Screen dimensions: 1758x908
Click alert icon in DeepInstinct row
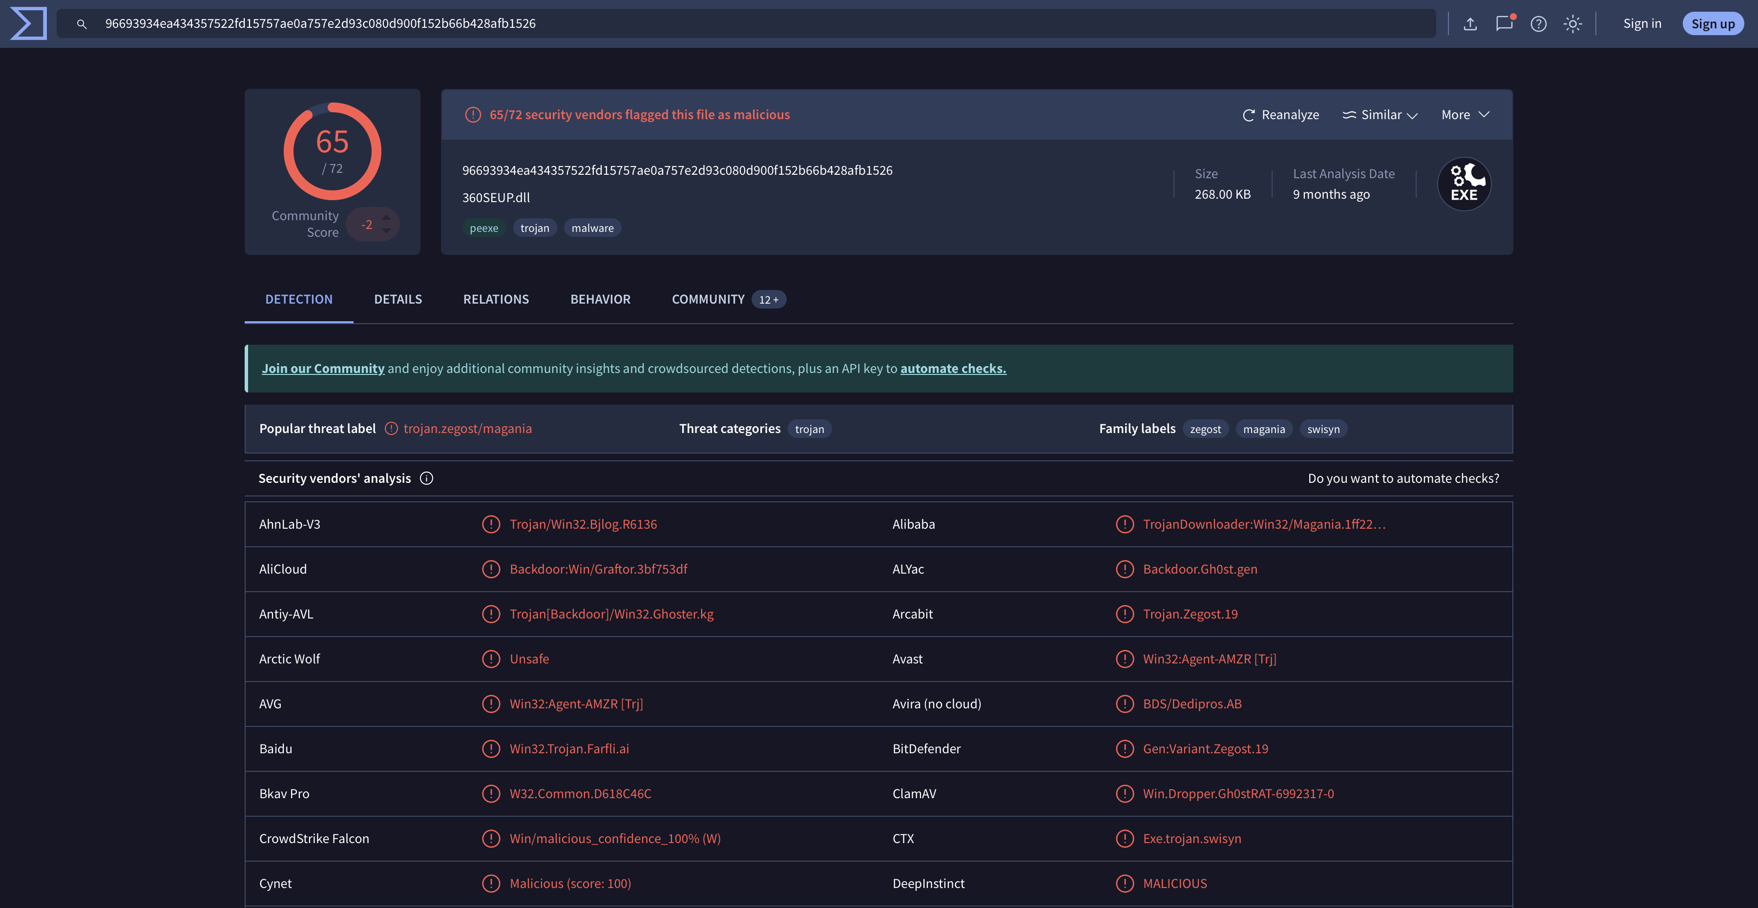pos(1124,884)
